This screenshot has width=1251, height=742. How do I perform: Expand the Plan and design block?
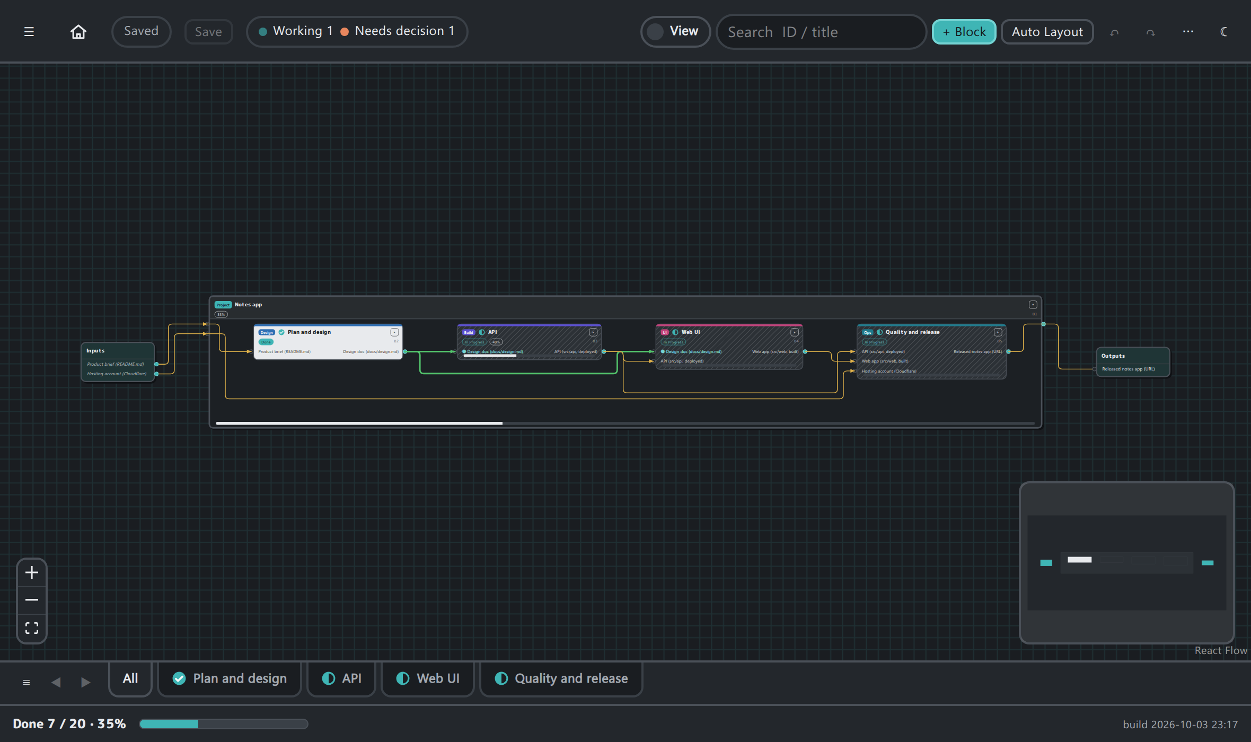[x=394, y=332]
